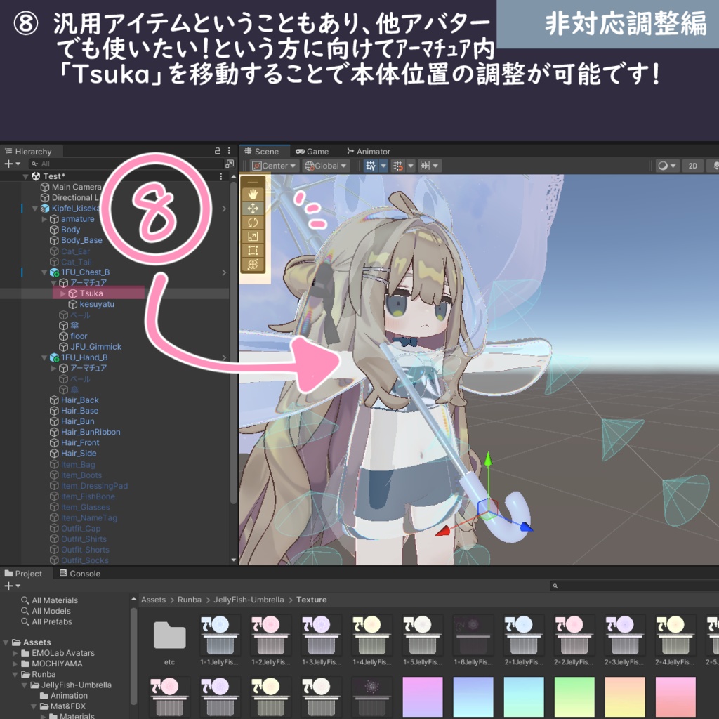
Task: Toggle 2D view mode
Action: (693, 166)
